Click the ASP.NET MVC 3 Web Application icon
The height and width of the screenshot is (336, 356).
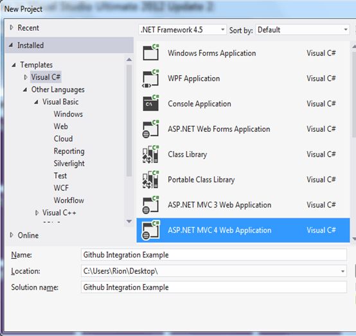click(151, 205)
